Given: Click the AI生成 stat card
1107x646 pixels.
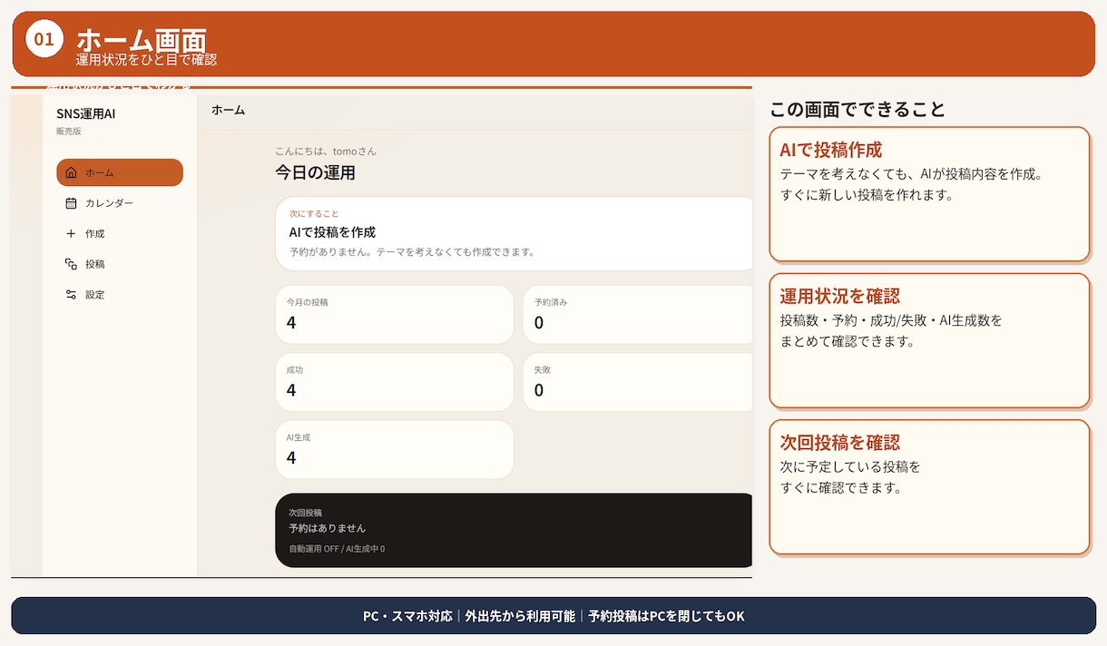Looking at the screenshot, I should [395, 449].
